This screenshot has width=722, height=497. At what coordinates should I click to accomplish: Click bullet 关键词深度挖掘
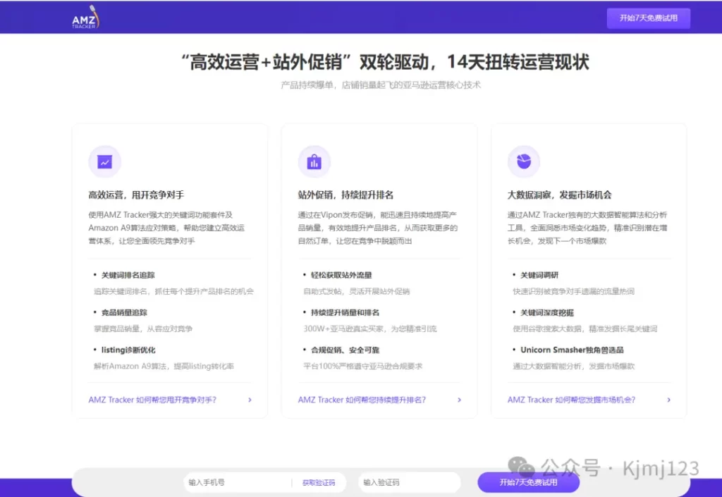pos(547,312)
